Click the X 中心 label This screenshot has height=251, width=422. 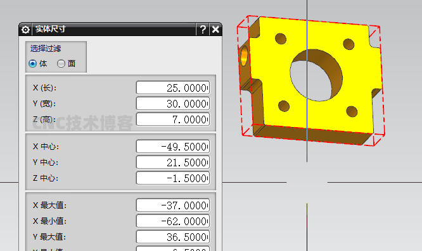[46, 147]
